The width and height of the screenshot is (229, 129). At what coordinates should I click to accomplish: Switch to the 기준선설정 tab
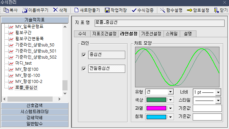point(151,34)
